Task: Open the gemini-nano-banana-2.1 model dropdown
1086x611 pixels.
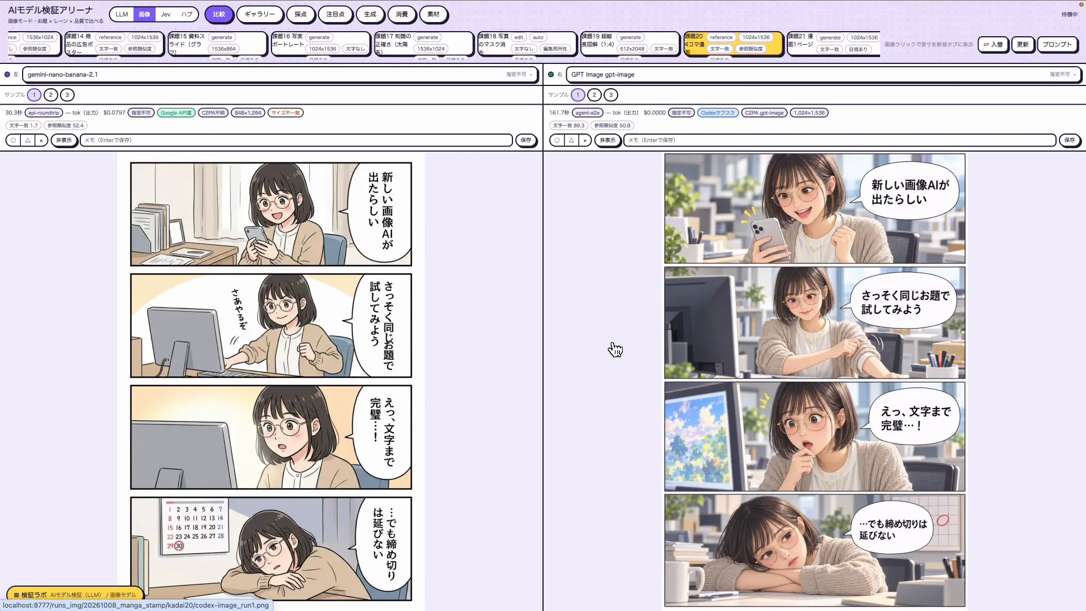Action: [279, 75]
